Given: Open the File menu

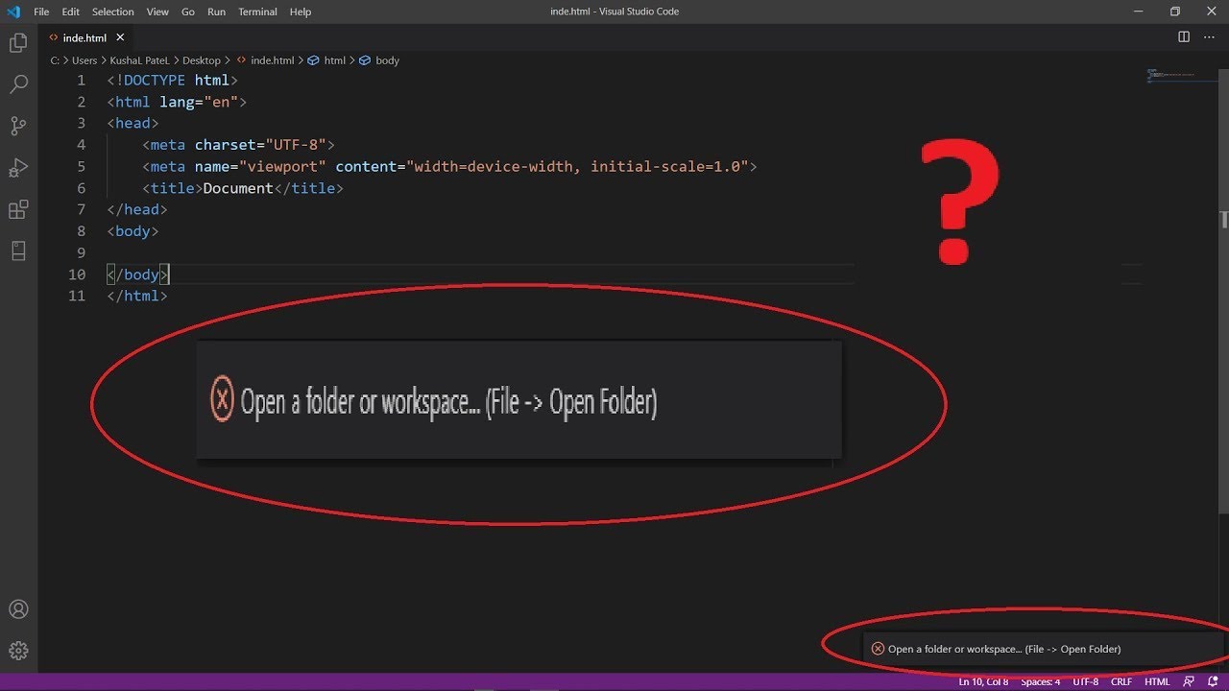Looking at the screenshot, I should [x=41, y=12].
